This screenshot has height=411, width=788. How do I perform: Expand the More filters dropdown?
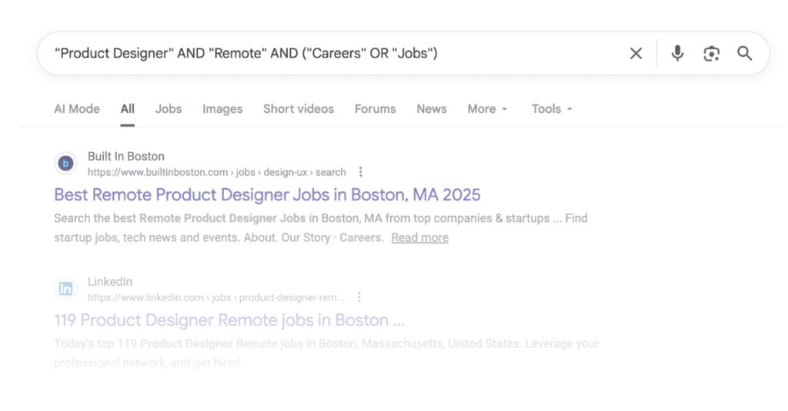487,109
